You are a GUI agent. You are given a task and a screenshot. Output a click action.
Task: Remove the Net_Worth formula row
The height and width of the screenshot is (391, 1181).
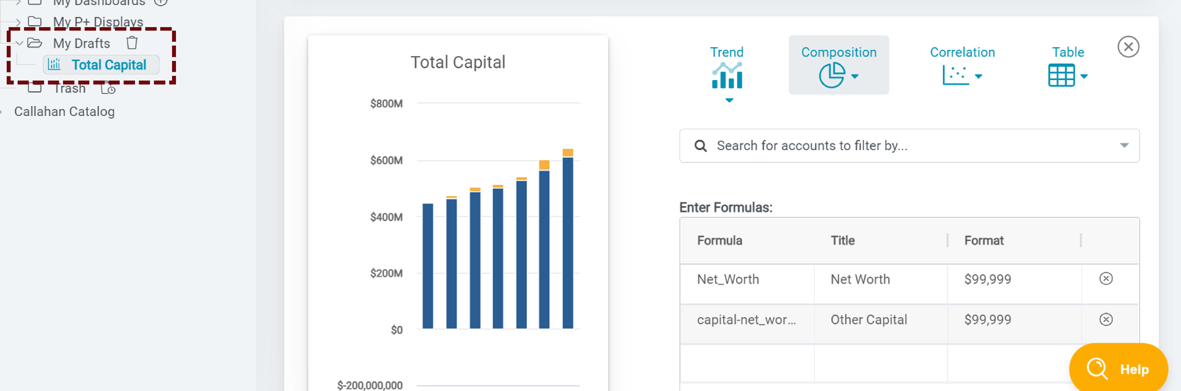pos(1106,278)
